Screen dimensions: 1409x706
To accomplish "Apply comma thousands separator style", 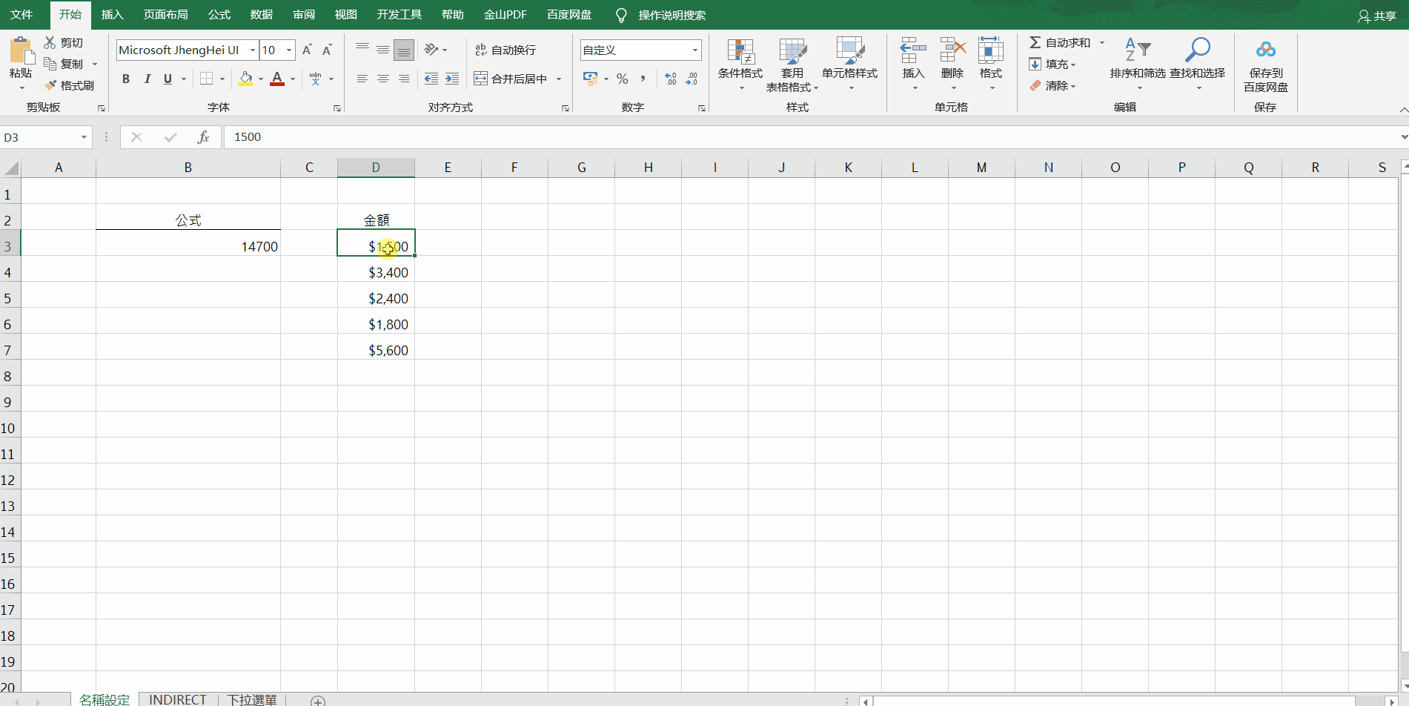I will point(643,79).
